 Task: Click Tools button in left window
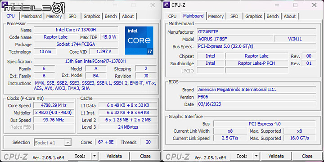tap(80, 156)
